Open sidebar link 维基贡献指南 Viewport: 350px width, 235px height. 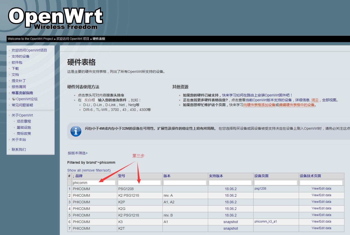(22, 93)
